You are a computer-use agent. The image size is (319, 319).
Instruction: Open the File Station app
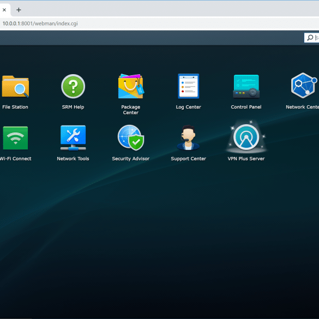[15, 87]
